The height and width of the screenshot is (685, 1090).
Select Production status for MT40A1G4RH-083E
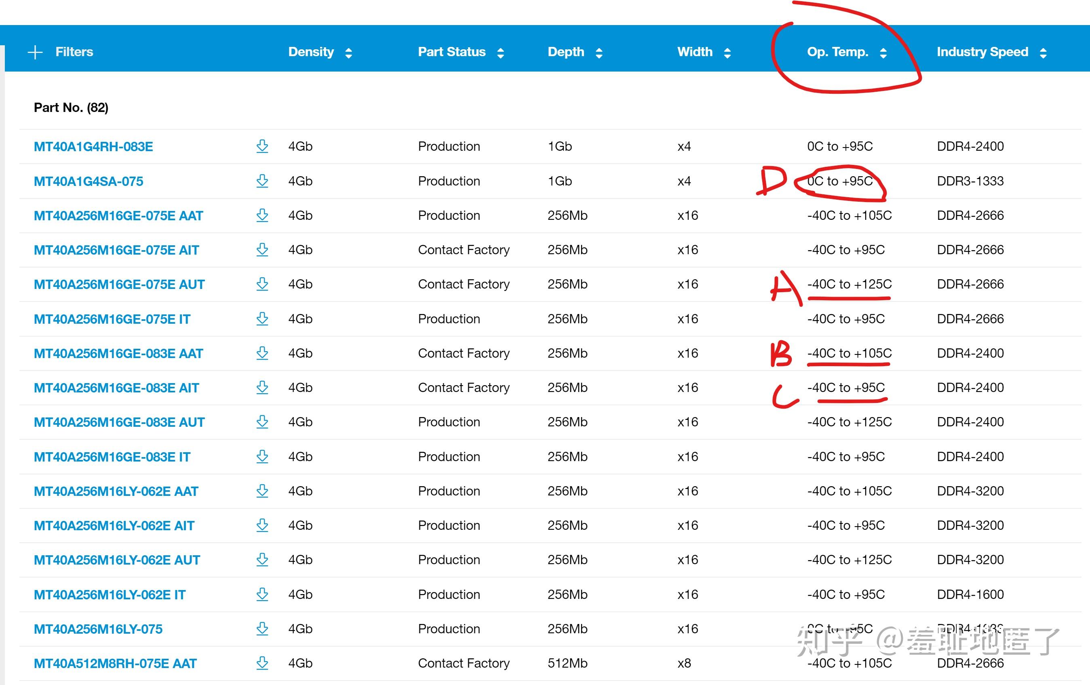tap(449, 146)
